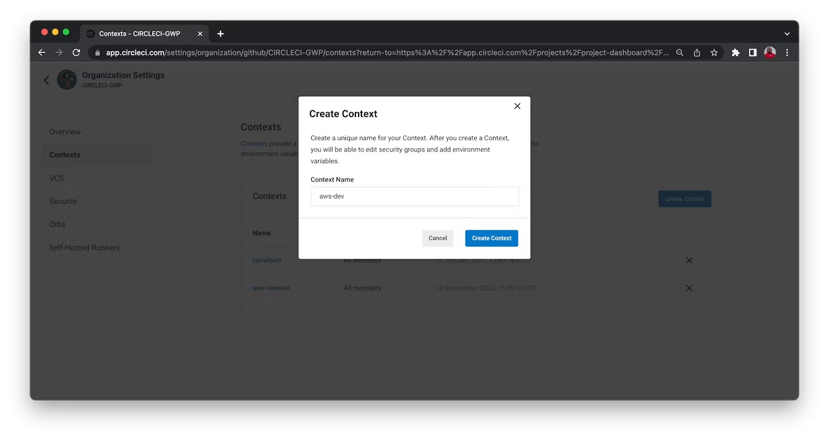829x440 pixels.
Task: Close the Create Context dialog with X
Action: [x=517, y=106]
